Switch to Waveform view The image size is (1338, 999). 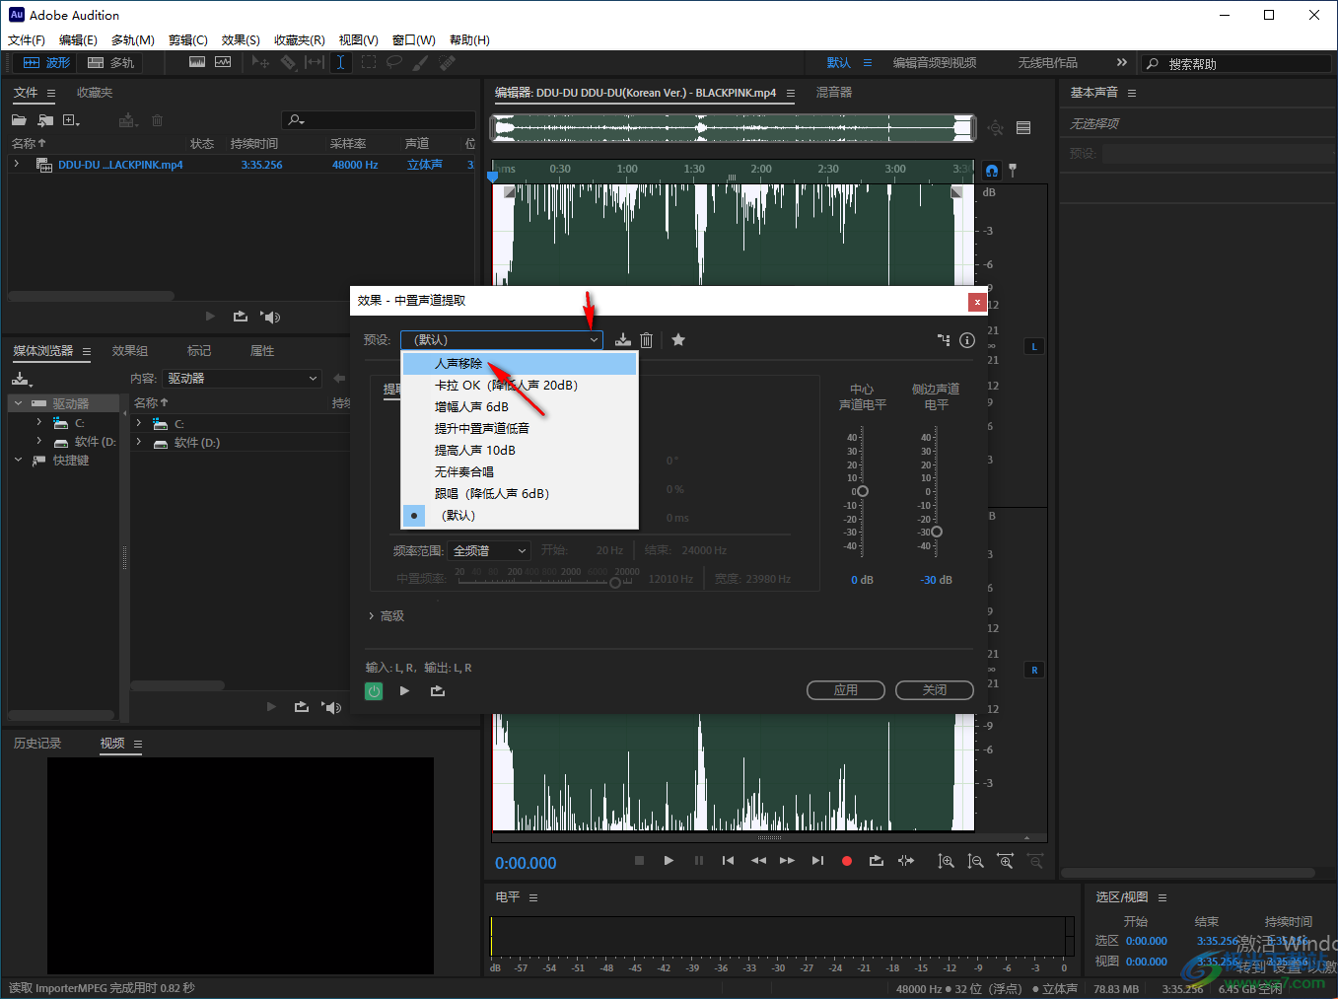(x=46, y=62)
